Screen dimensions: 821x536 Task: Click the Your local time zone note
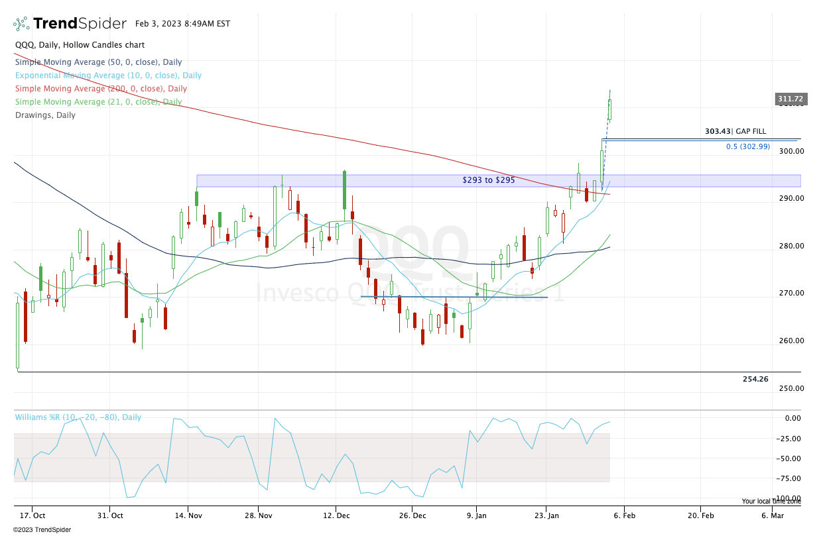[771, 502]
